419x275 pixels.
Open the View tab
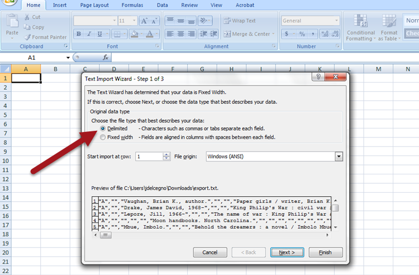pyautogui.click(x=216, y=5)
